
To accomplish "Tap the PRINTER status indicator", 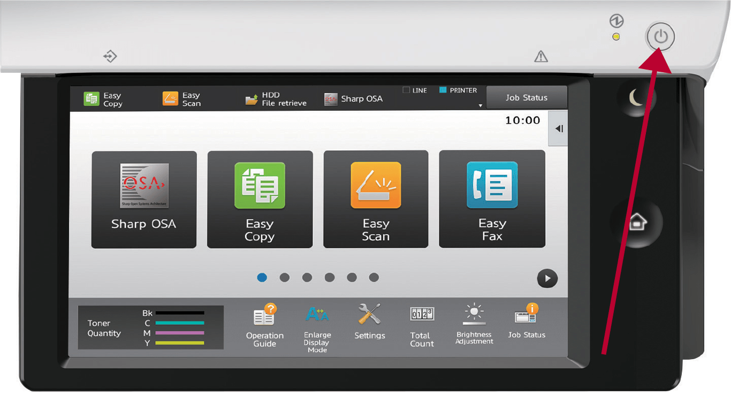I will click(x=458, y=90).
